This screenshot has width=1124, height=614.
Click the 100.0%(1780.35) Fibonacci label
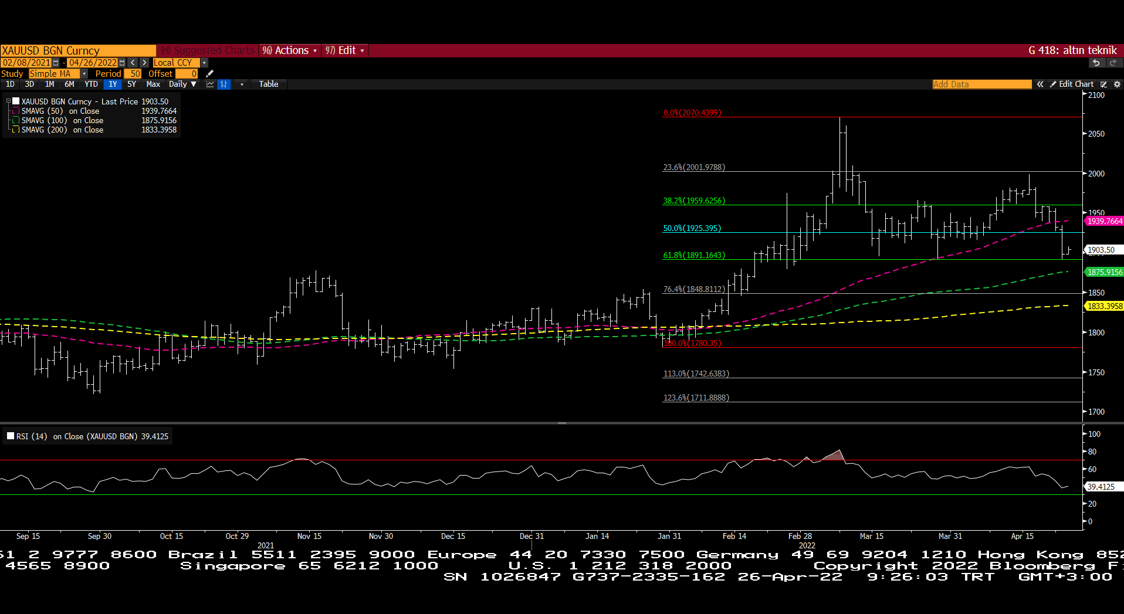(x=692, y=343)
